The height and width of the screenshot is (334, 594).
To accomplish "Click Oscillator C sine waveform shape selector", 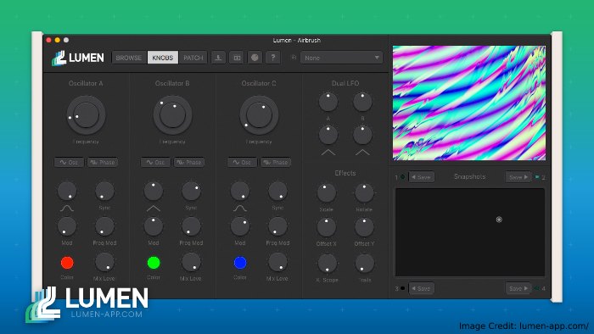I will [x=240, y=209].
